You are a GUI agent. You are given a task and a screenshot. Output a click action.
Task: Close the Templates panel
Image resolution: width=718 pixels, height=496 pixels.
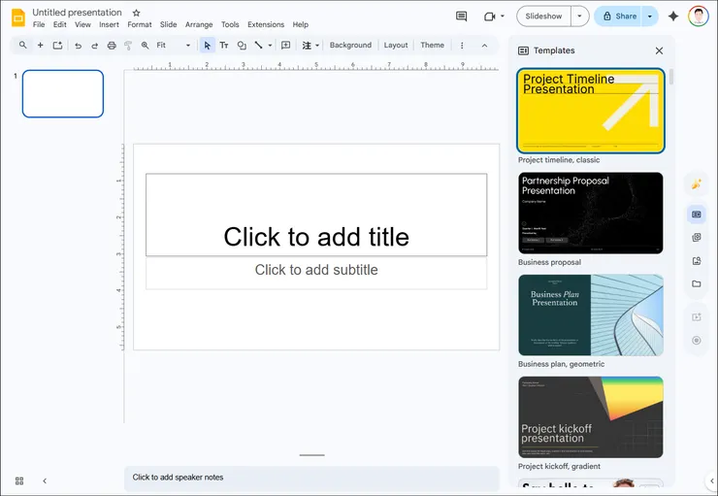(659, 50)
